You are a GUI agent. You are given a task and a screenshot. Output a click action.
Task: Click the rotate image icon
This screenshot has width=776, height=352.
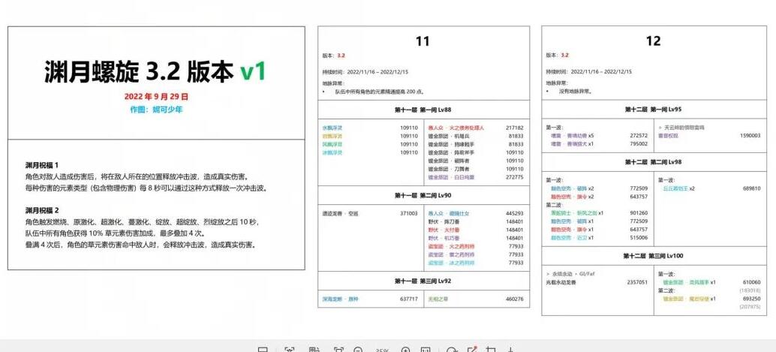tap(451, 350)
